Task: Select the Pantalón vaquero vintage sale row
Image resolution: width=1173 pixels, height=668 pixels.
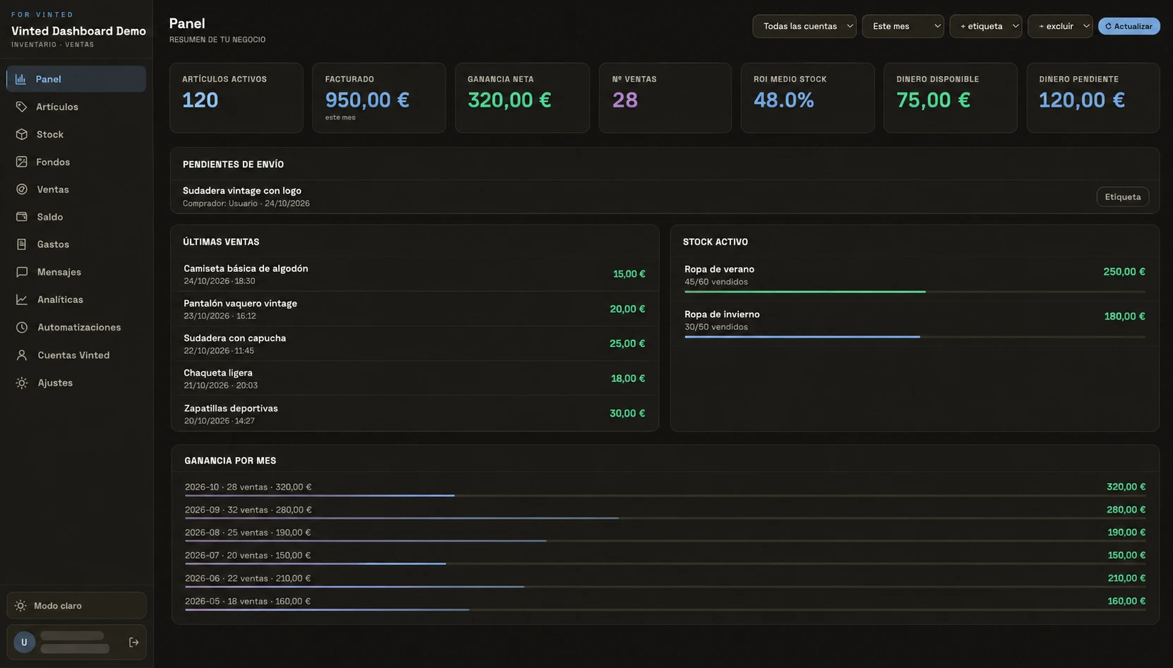Action: click(414, 309)
